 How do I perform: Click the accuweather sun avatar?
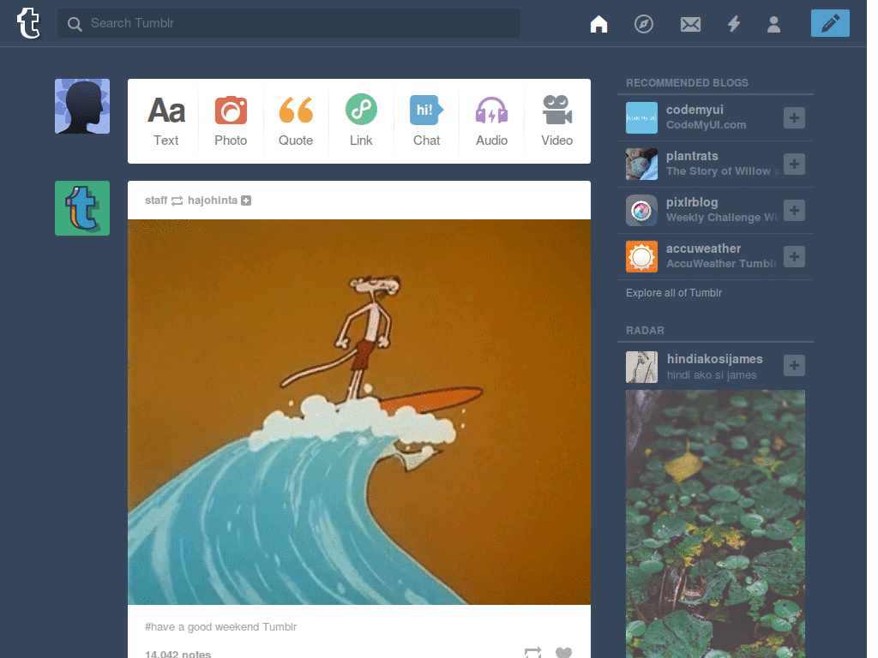(641, 257)
